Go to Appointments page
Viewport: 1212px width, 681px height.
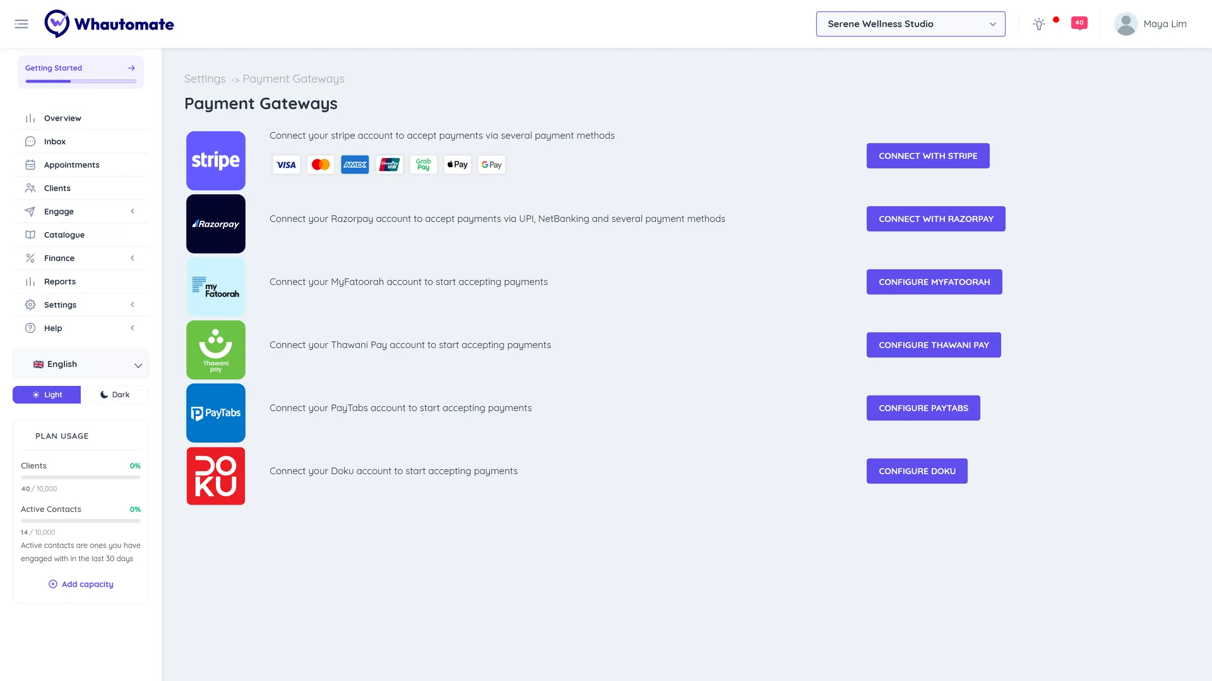click(x=81, y=165)
